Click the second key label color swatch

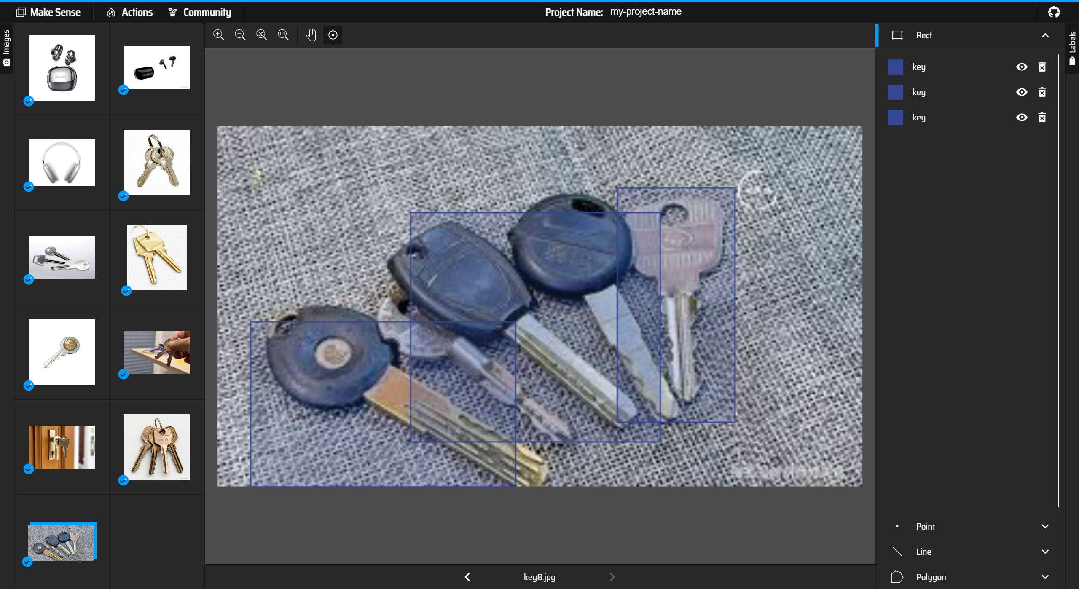895,92
